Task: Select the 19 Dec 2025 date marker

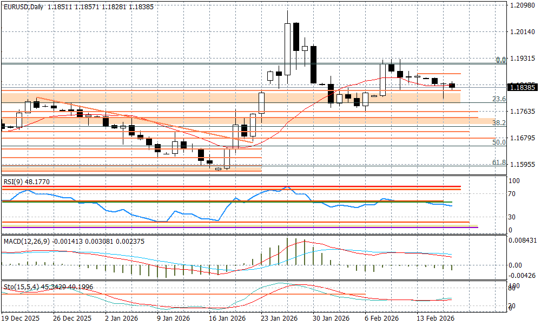Action: 21,318
